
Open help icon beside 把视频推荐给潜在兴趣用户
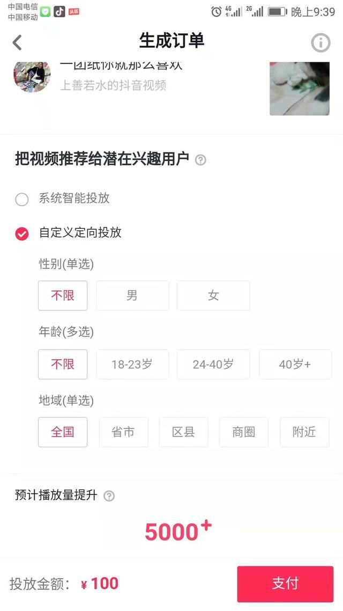(x=200, y=160)
